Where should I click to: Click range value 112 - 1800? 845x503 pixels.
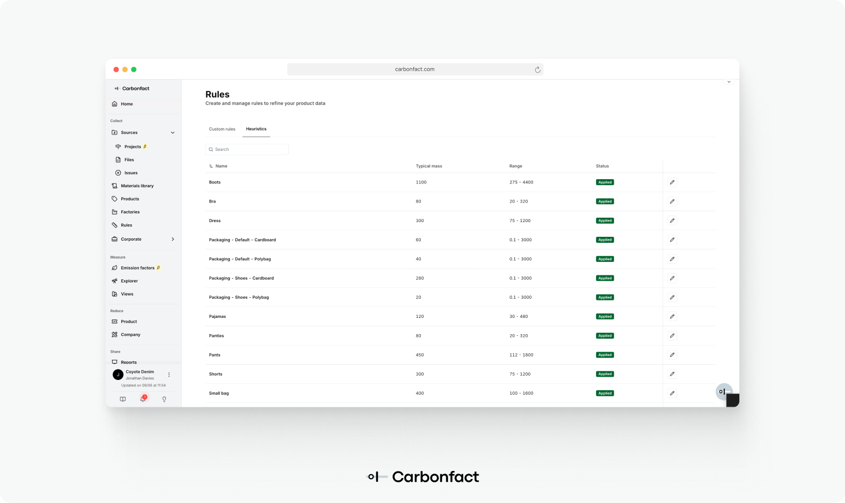(x=522, y=355)
